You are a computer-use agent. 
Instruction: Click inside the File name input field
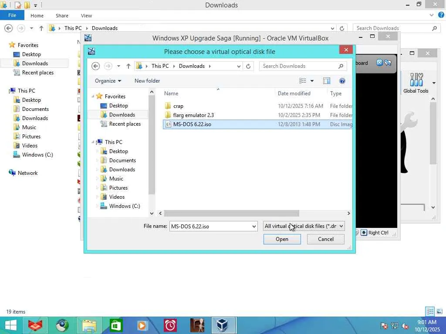coord(210,226)
